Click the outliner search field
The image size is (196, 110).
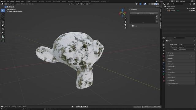tap(178, 4)
